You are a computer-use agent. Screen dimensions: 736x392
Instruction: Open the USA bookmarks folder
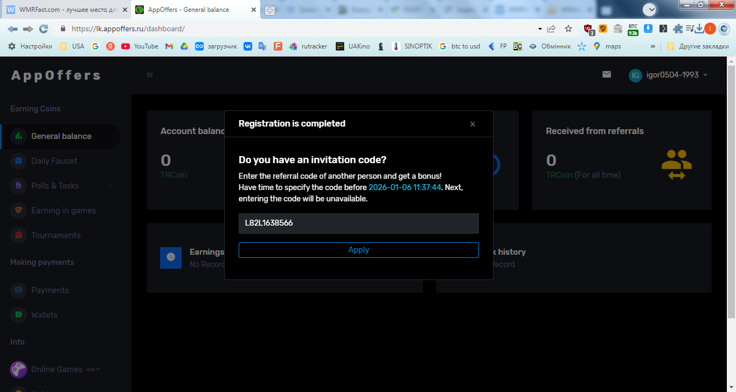tap(72, 46)
